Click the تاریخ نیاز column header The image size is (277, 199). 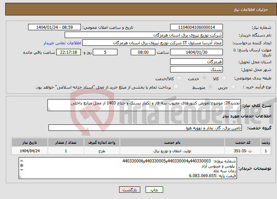click(x=30, y=142)
